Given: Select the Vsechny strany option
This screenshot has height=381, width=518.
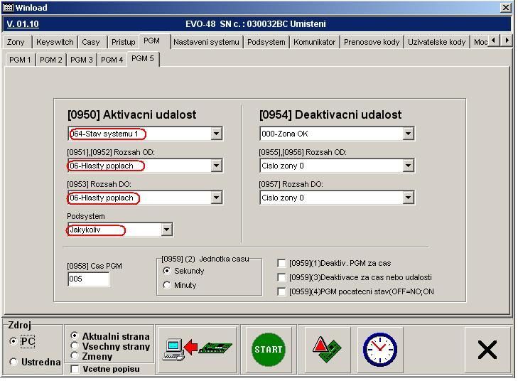Looking at the screenshot, I should tap(75, 346).
